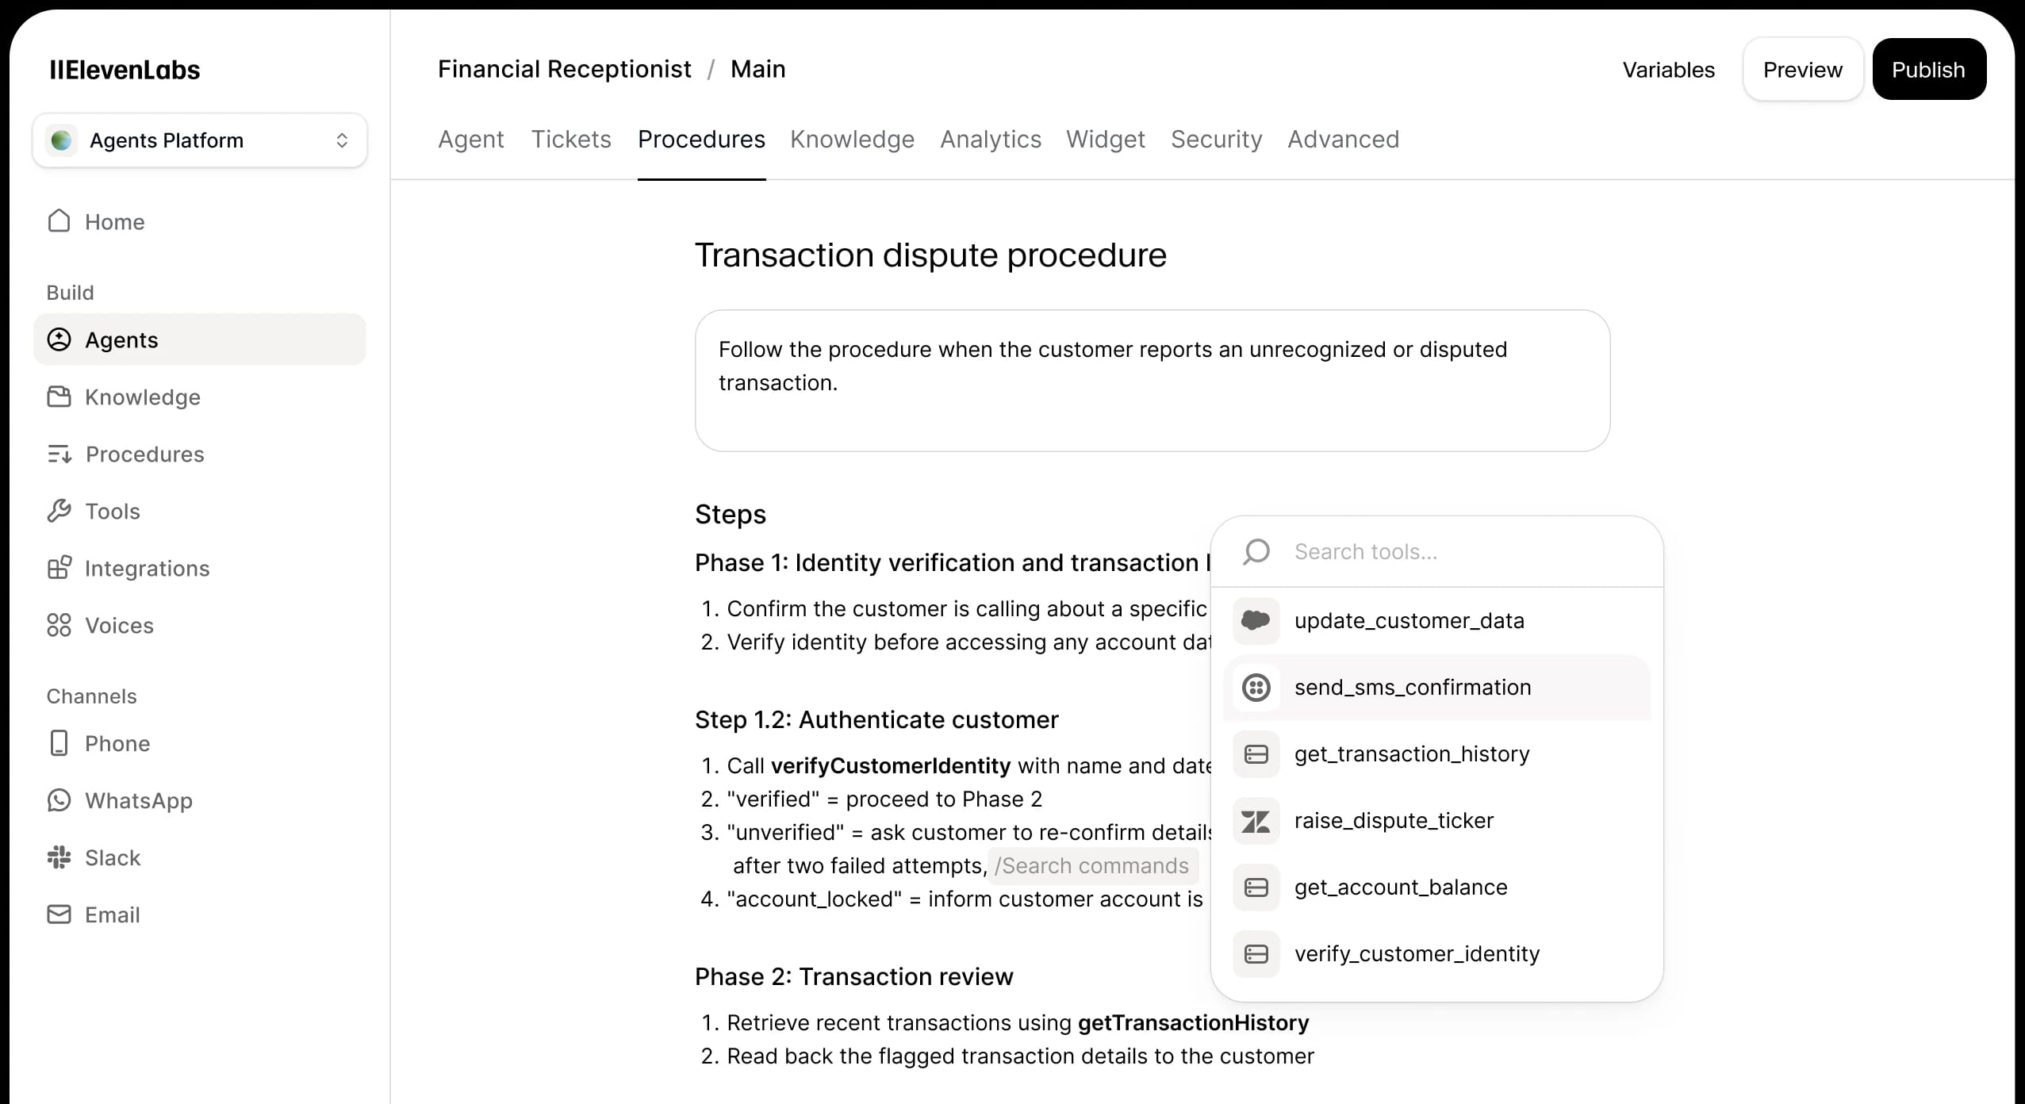Select the Phone channel icon
The image size is (2025, 1104).
coord(59,743)
